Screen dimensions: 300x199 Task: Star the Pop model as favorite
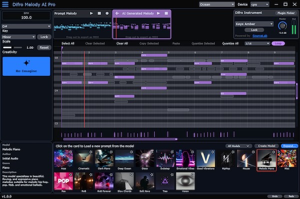click(x=70, y=175)
